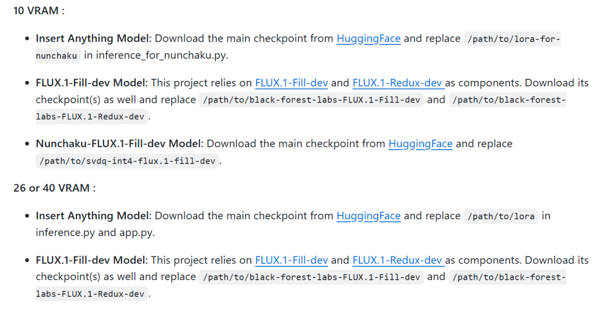Image resolution: width=599 pixels, height=309 pixels.
Task: Click bold 'Nunchaku-FLUX.1-Fill-dev Model:' label
Action: 119,144
